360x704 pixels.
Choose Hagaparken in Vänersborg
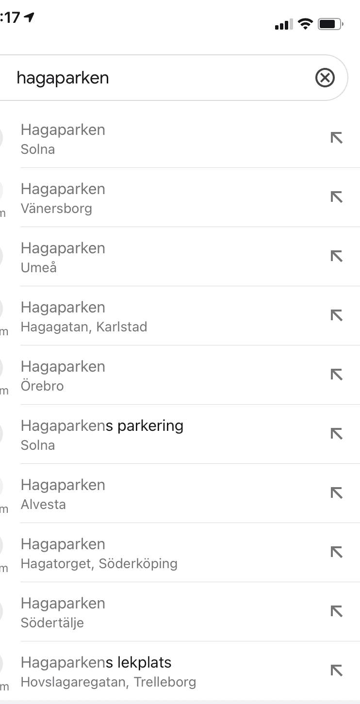pos(146,198)
